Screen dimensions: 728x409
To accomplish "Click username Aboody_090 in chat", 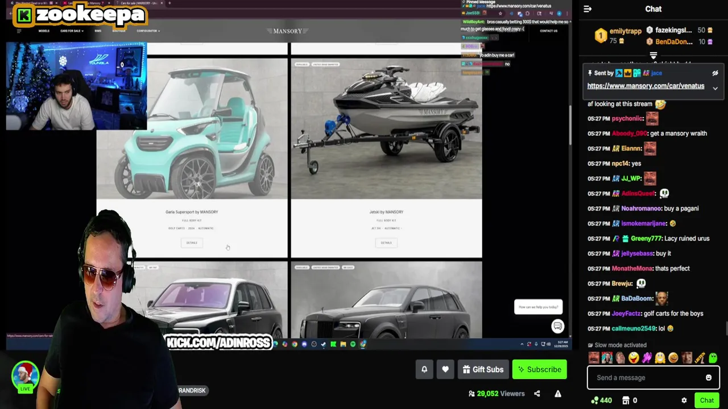I will click(x=629, y=133).
